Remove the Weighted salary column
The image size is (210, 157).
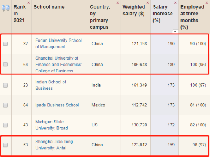pos(147,3)
